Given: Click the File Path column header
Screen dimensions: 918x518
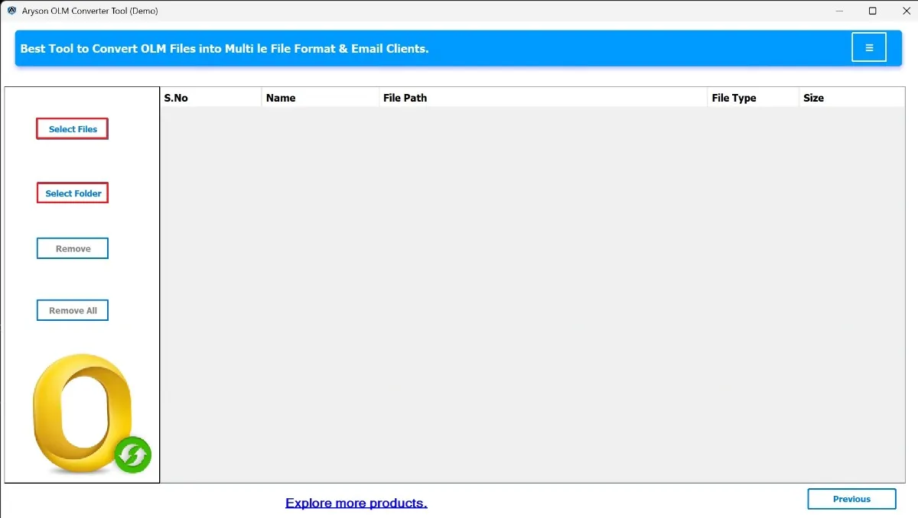Looking at the screenshot, I should click(x=405, y=97).
